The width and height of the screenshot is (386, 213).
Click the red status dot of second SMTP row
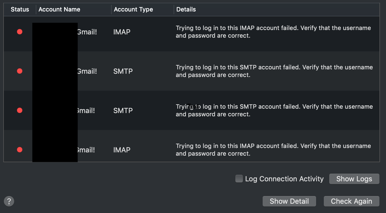[x=20, y=111]
